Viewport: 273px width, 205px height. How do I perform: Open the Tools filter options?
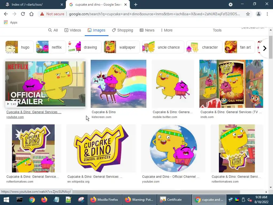pyautogui.click(x=217, y=30)
